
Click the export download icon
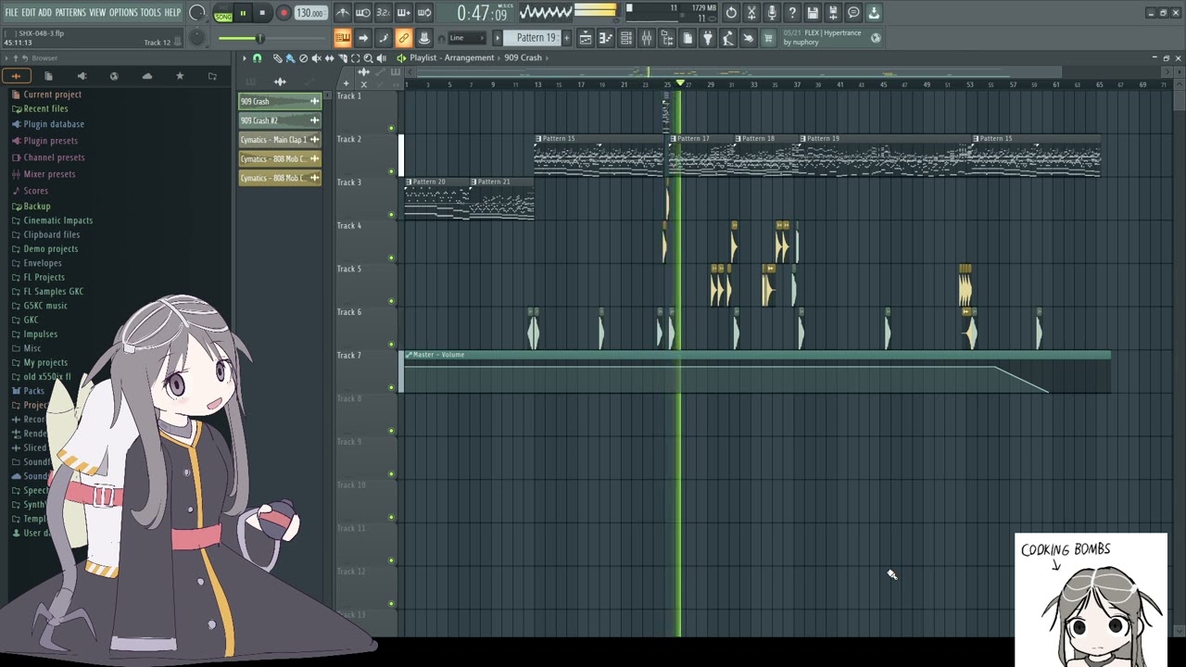pos(874,13)
